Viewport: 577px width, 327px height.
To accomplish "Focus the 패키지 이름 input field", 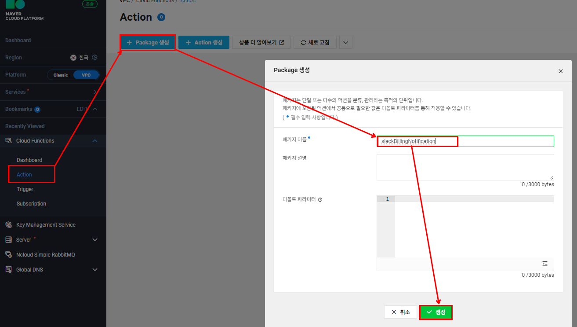I will pyautogui.click(x=465, y=141).
